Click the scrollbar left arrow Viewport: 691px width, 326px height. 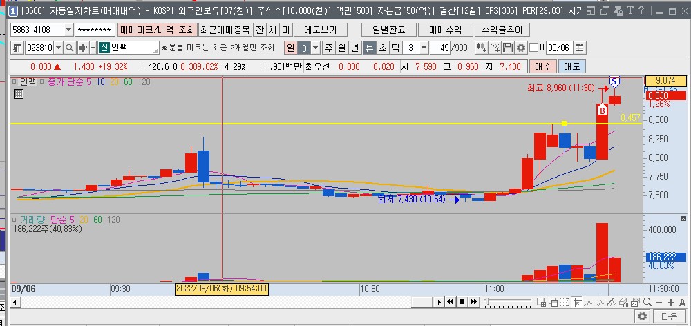(15, 302)
